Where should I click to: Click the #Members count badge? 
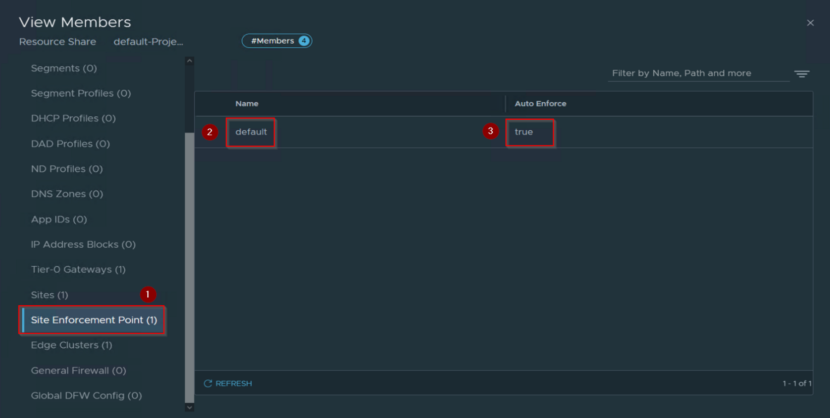(277, 41)
